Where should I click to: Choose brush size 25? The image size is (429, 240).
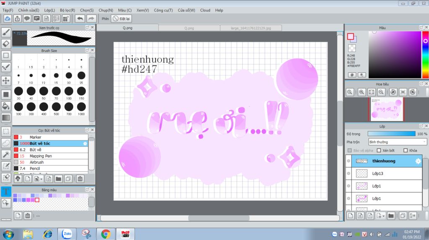click(81, 77)
